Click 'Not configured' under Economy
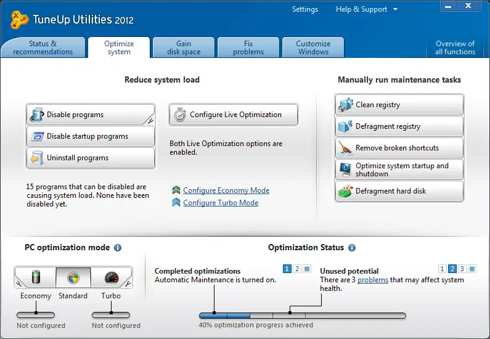 coord(41,325)
